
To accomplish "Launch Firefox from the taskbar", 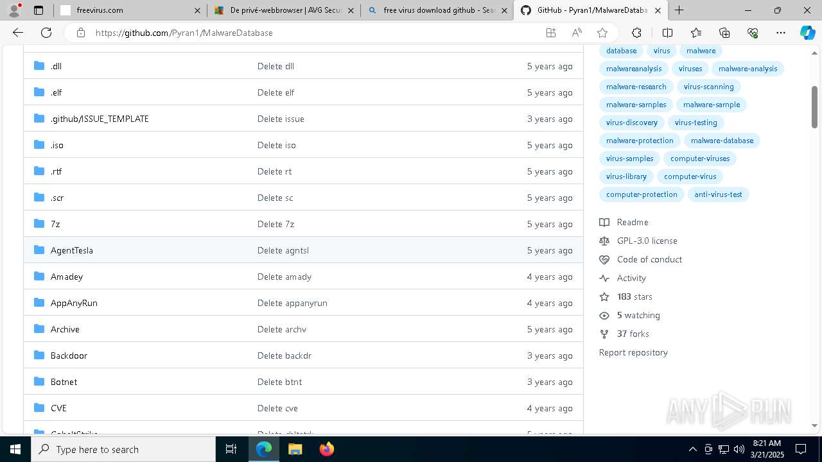I will (326, 449).
